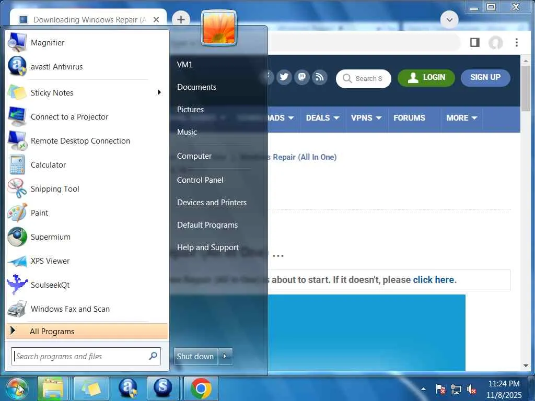Open the tab search dropdown chevron
Viewport: 535px width, 401px height.
(449, 20)
